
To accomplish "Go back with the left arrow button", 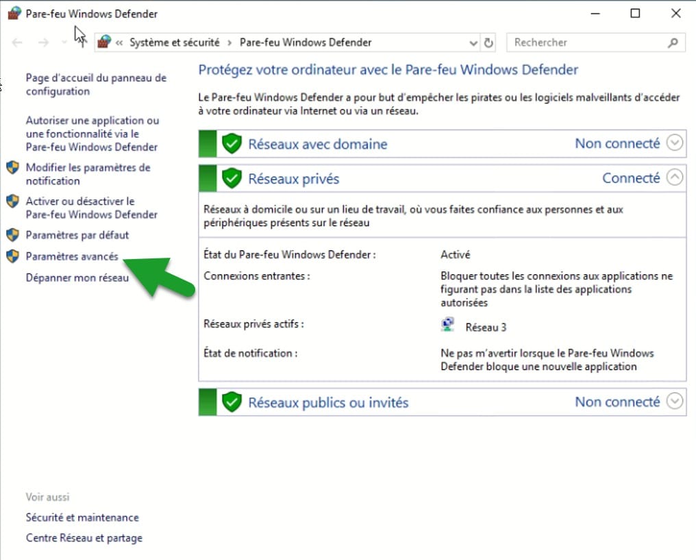I will click(17, 42).
